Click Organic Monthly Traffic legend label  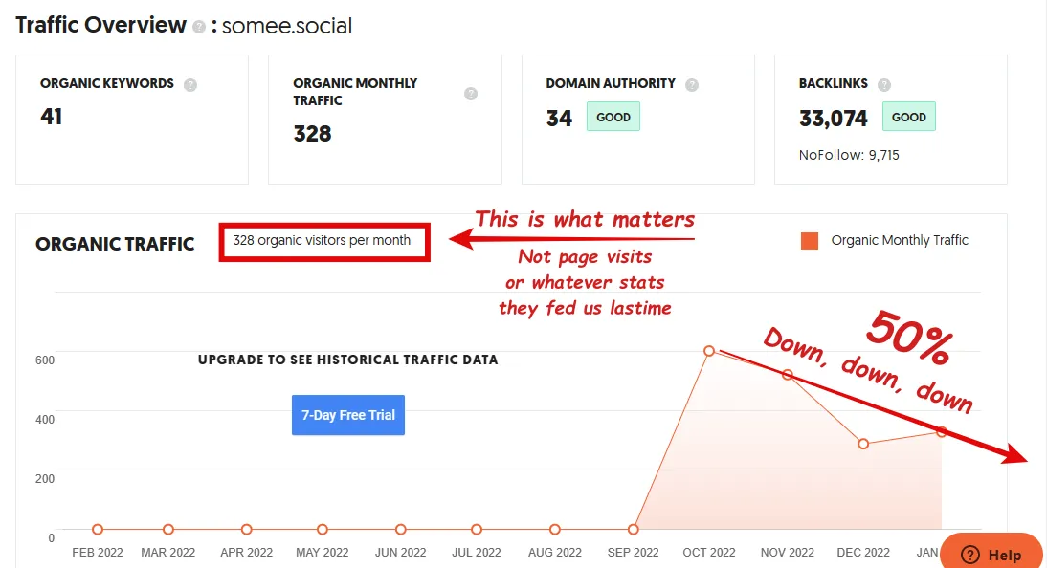click(900, 241)
